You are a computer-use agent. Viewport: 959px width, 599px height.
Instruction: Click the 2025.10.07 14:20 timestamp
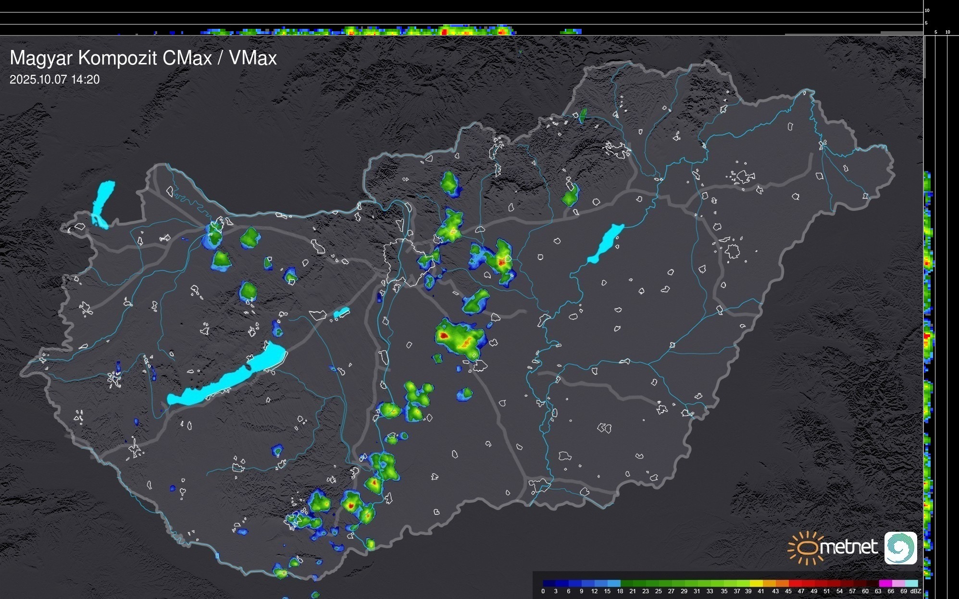[54, 80]
